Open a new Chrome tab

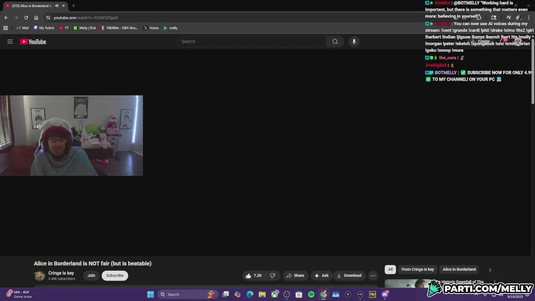(x=73, y=6)
